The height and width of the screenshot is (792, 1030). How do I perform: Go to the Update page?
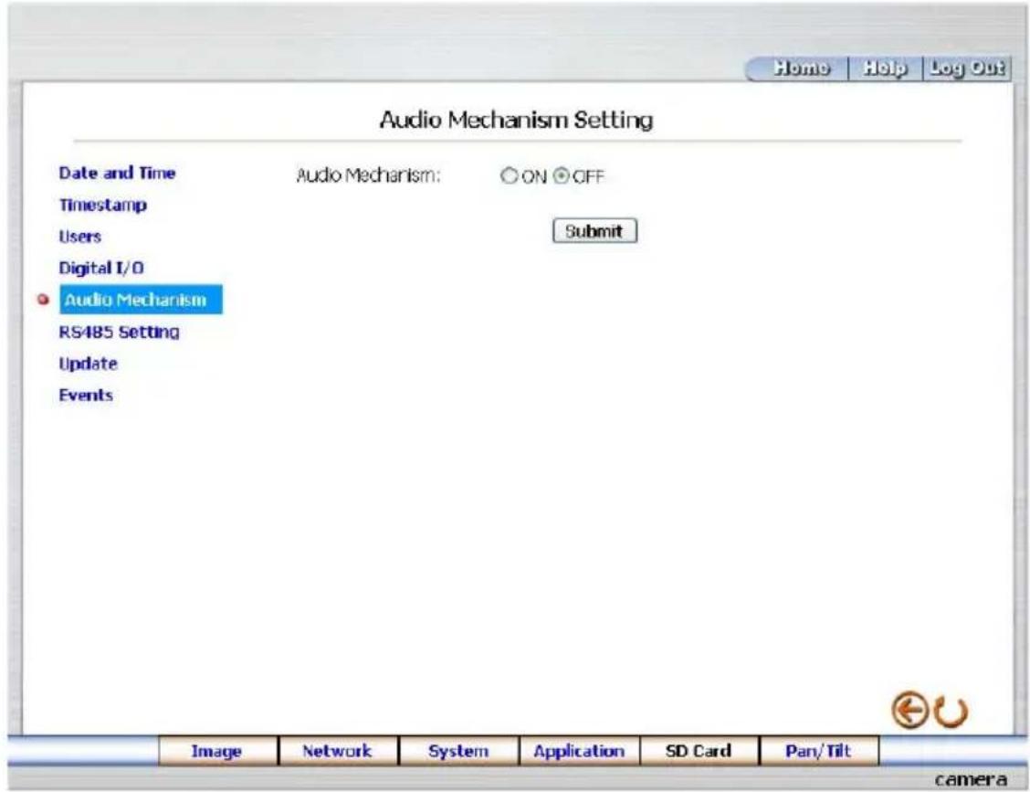[x=88, y=364]
